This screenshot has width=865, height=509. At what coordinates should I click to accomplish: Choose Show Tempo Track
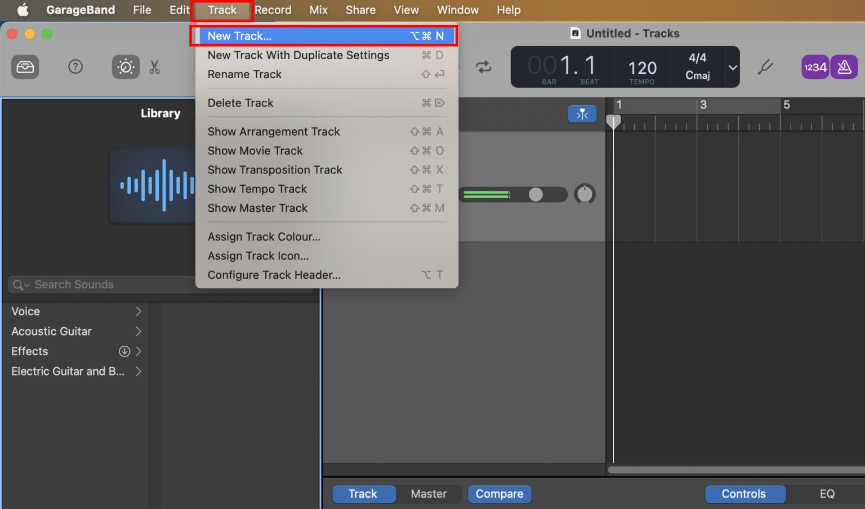pyautogui.click(x=327, y=189)
